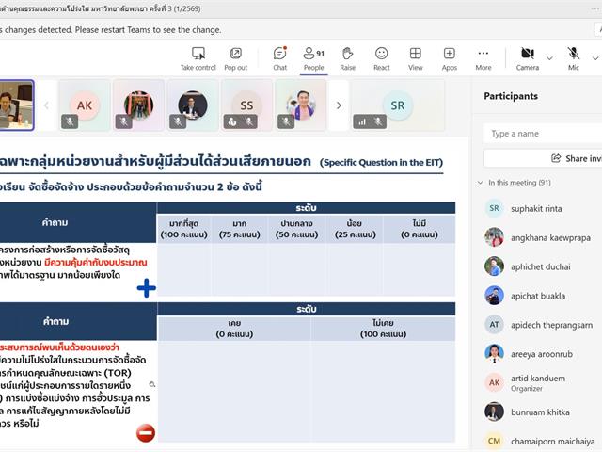Image resolution: width=602 pixels, height=452 pixels.
Task: Select participant aphichet duchai
Action: tap(539, 266)
